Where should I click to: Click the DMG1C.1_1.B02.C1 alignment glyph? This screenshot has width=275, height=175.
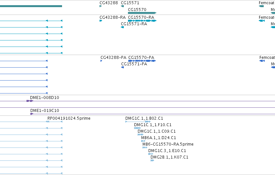138,122
